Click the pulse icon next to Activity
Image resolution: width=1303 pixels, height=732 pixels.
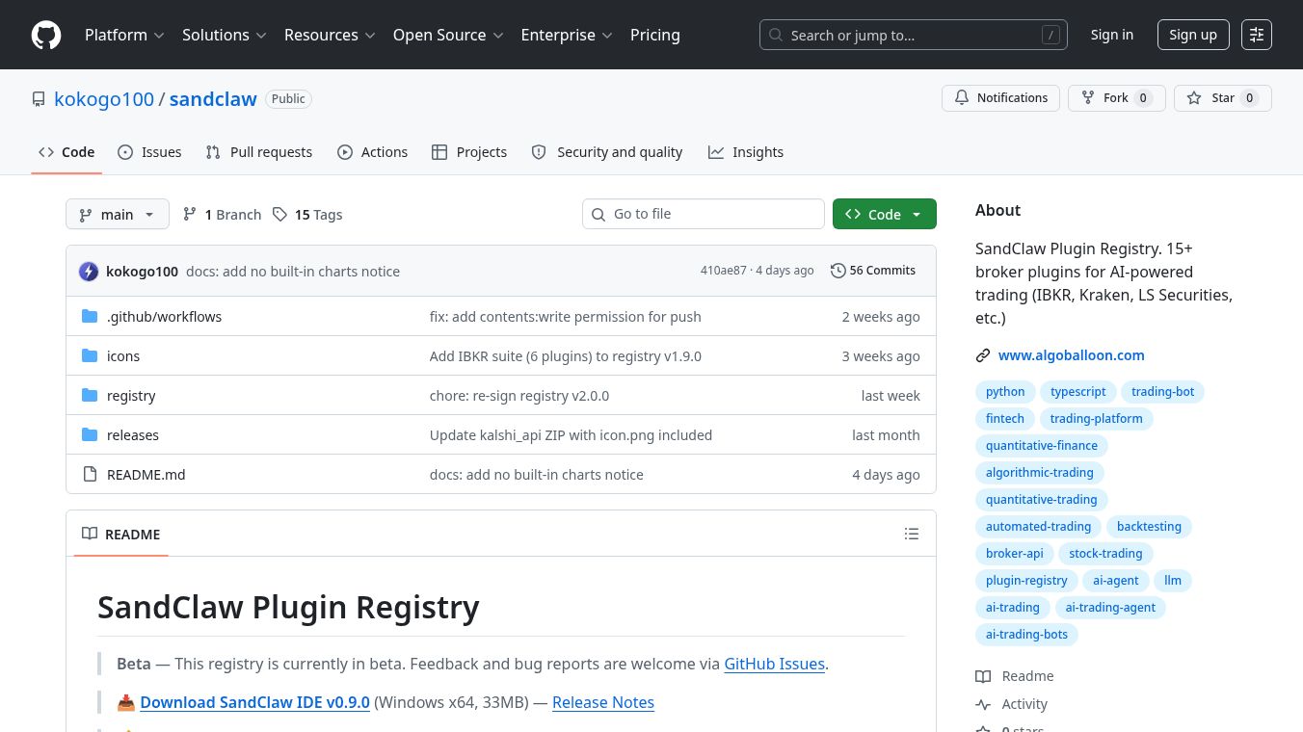click(983, 704)
